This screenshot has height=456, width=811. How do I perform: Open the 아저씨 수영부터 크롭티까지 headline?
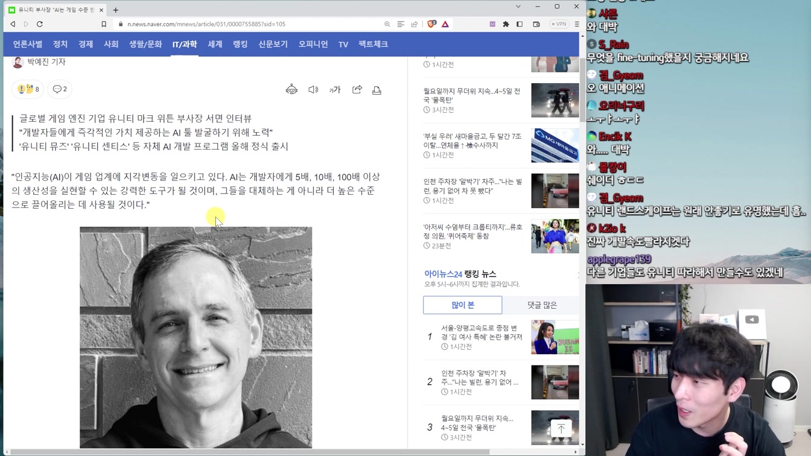pyautogui.click(x=472, y=232)
